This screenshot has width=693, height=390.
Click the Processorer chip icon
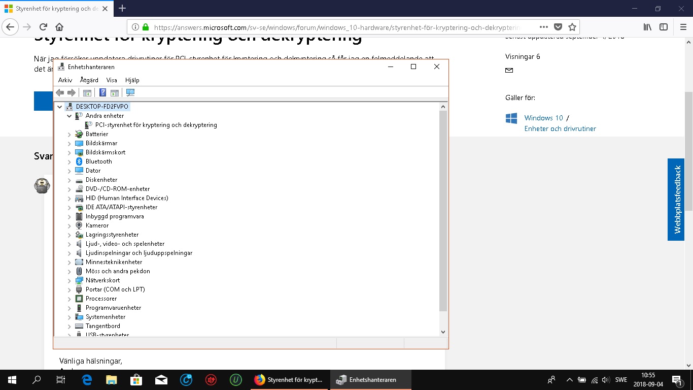tap(79, 299)
